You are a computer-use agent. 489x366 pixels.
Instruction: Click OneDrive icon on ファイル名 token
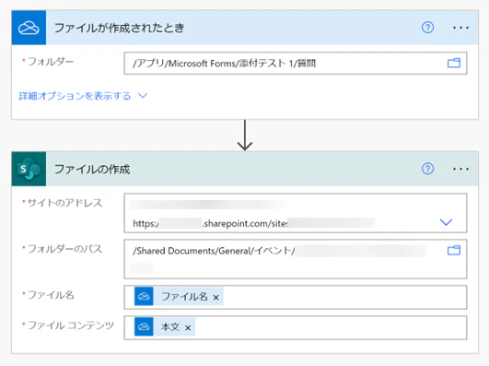(144, 296)
